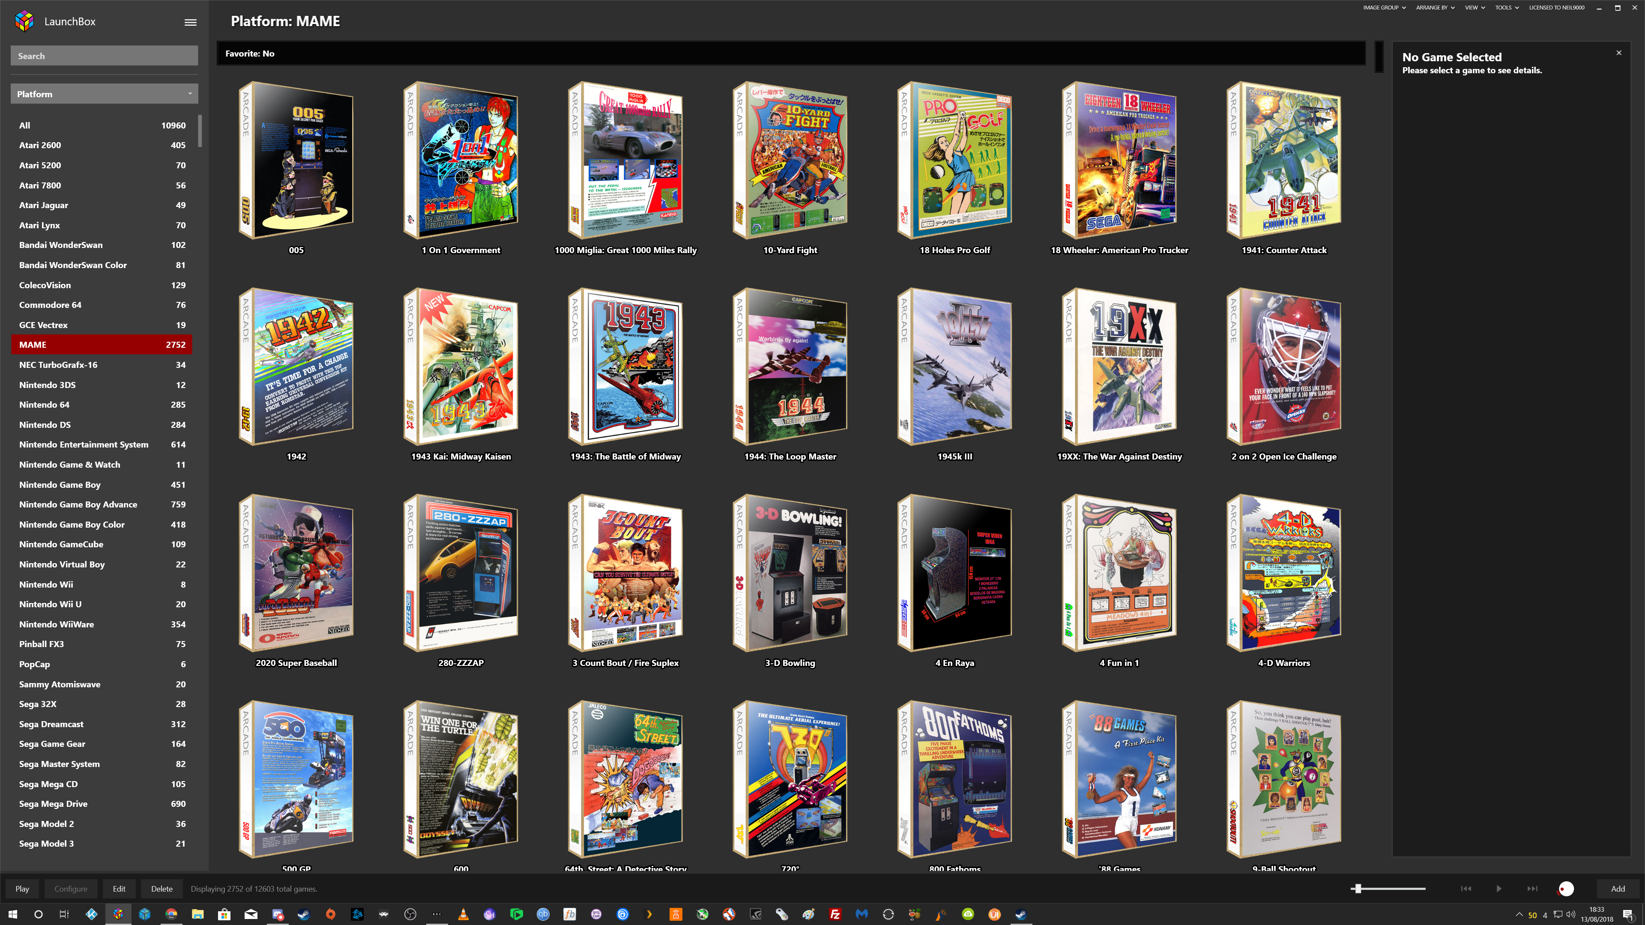Image resolution: width=1645 pixels, height=925 pixels.
Task: Select the Nintendo Entertainment System platform
Action: coord(102,445)
